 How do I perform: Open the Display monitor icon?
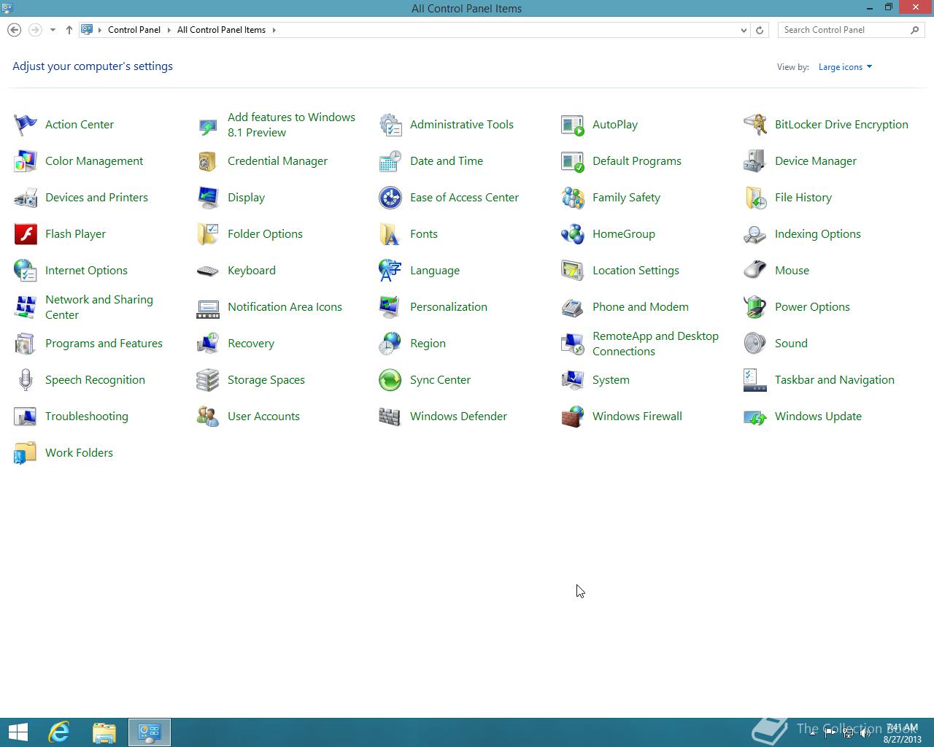(208, 198)
